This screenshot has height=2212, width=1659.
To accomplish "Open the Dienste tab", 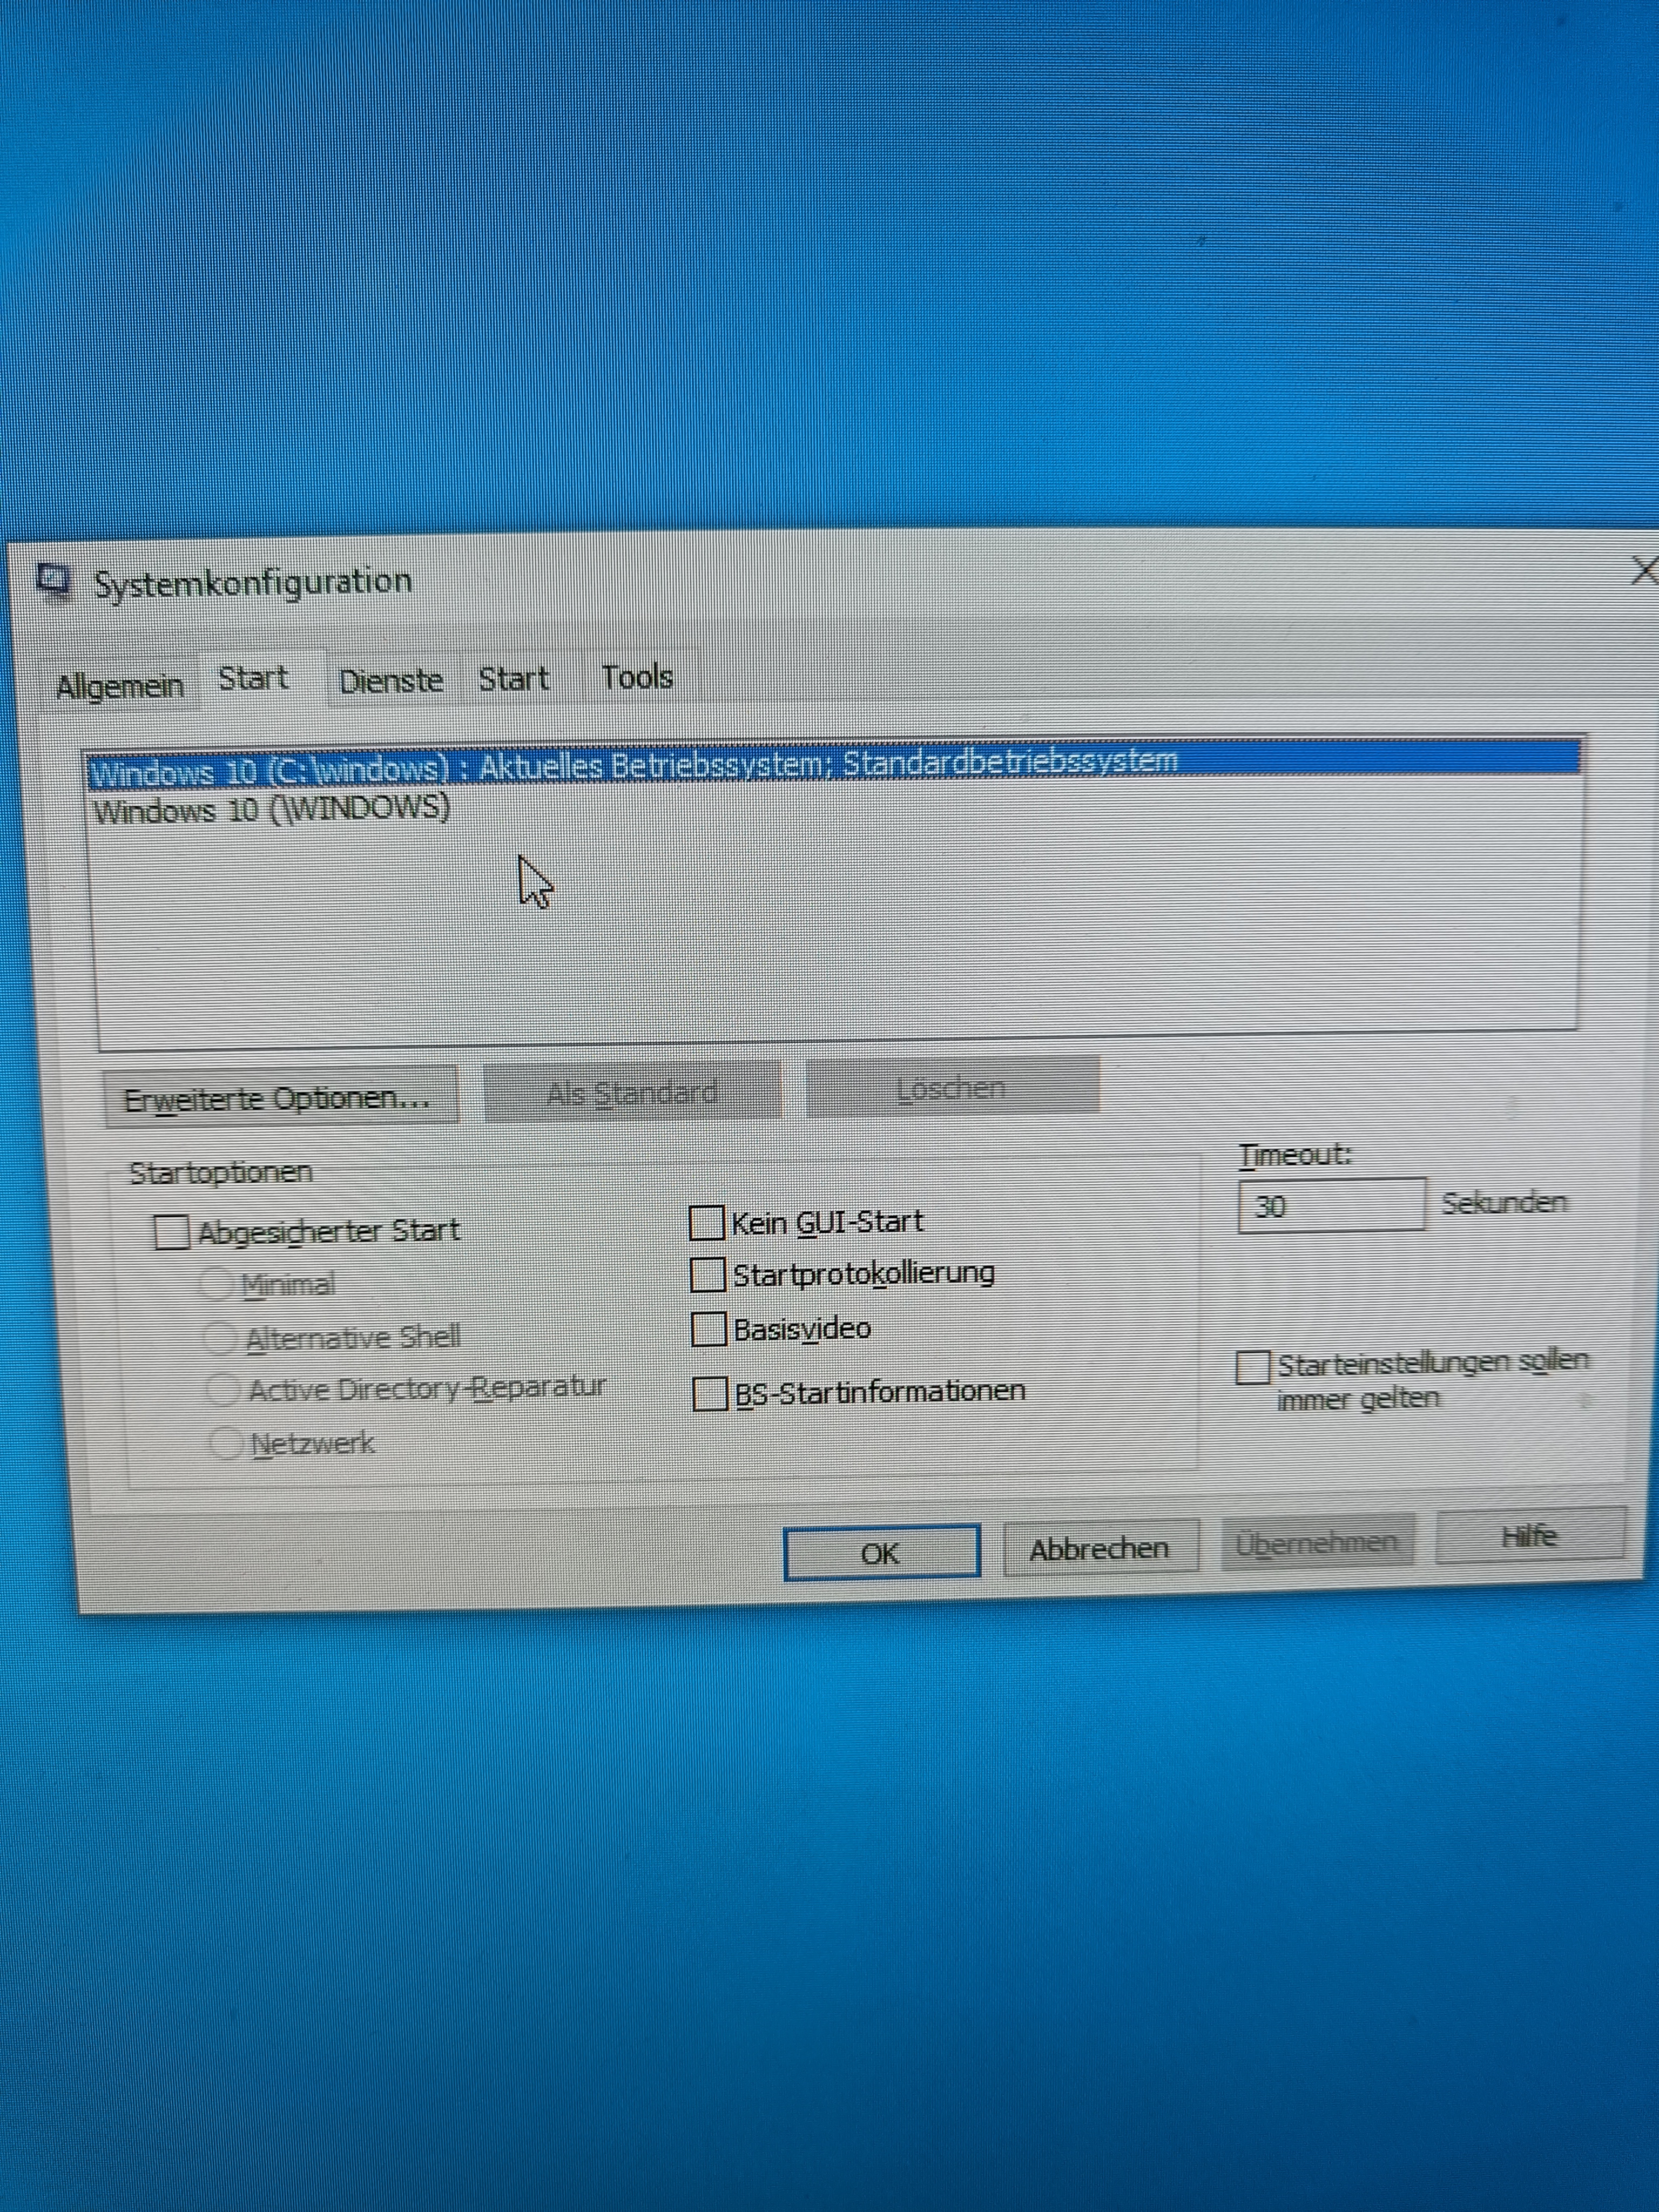I will click(x=391, y=681).
